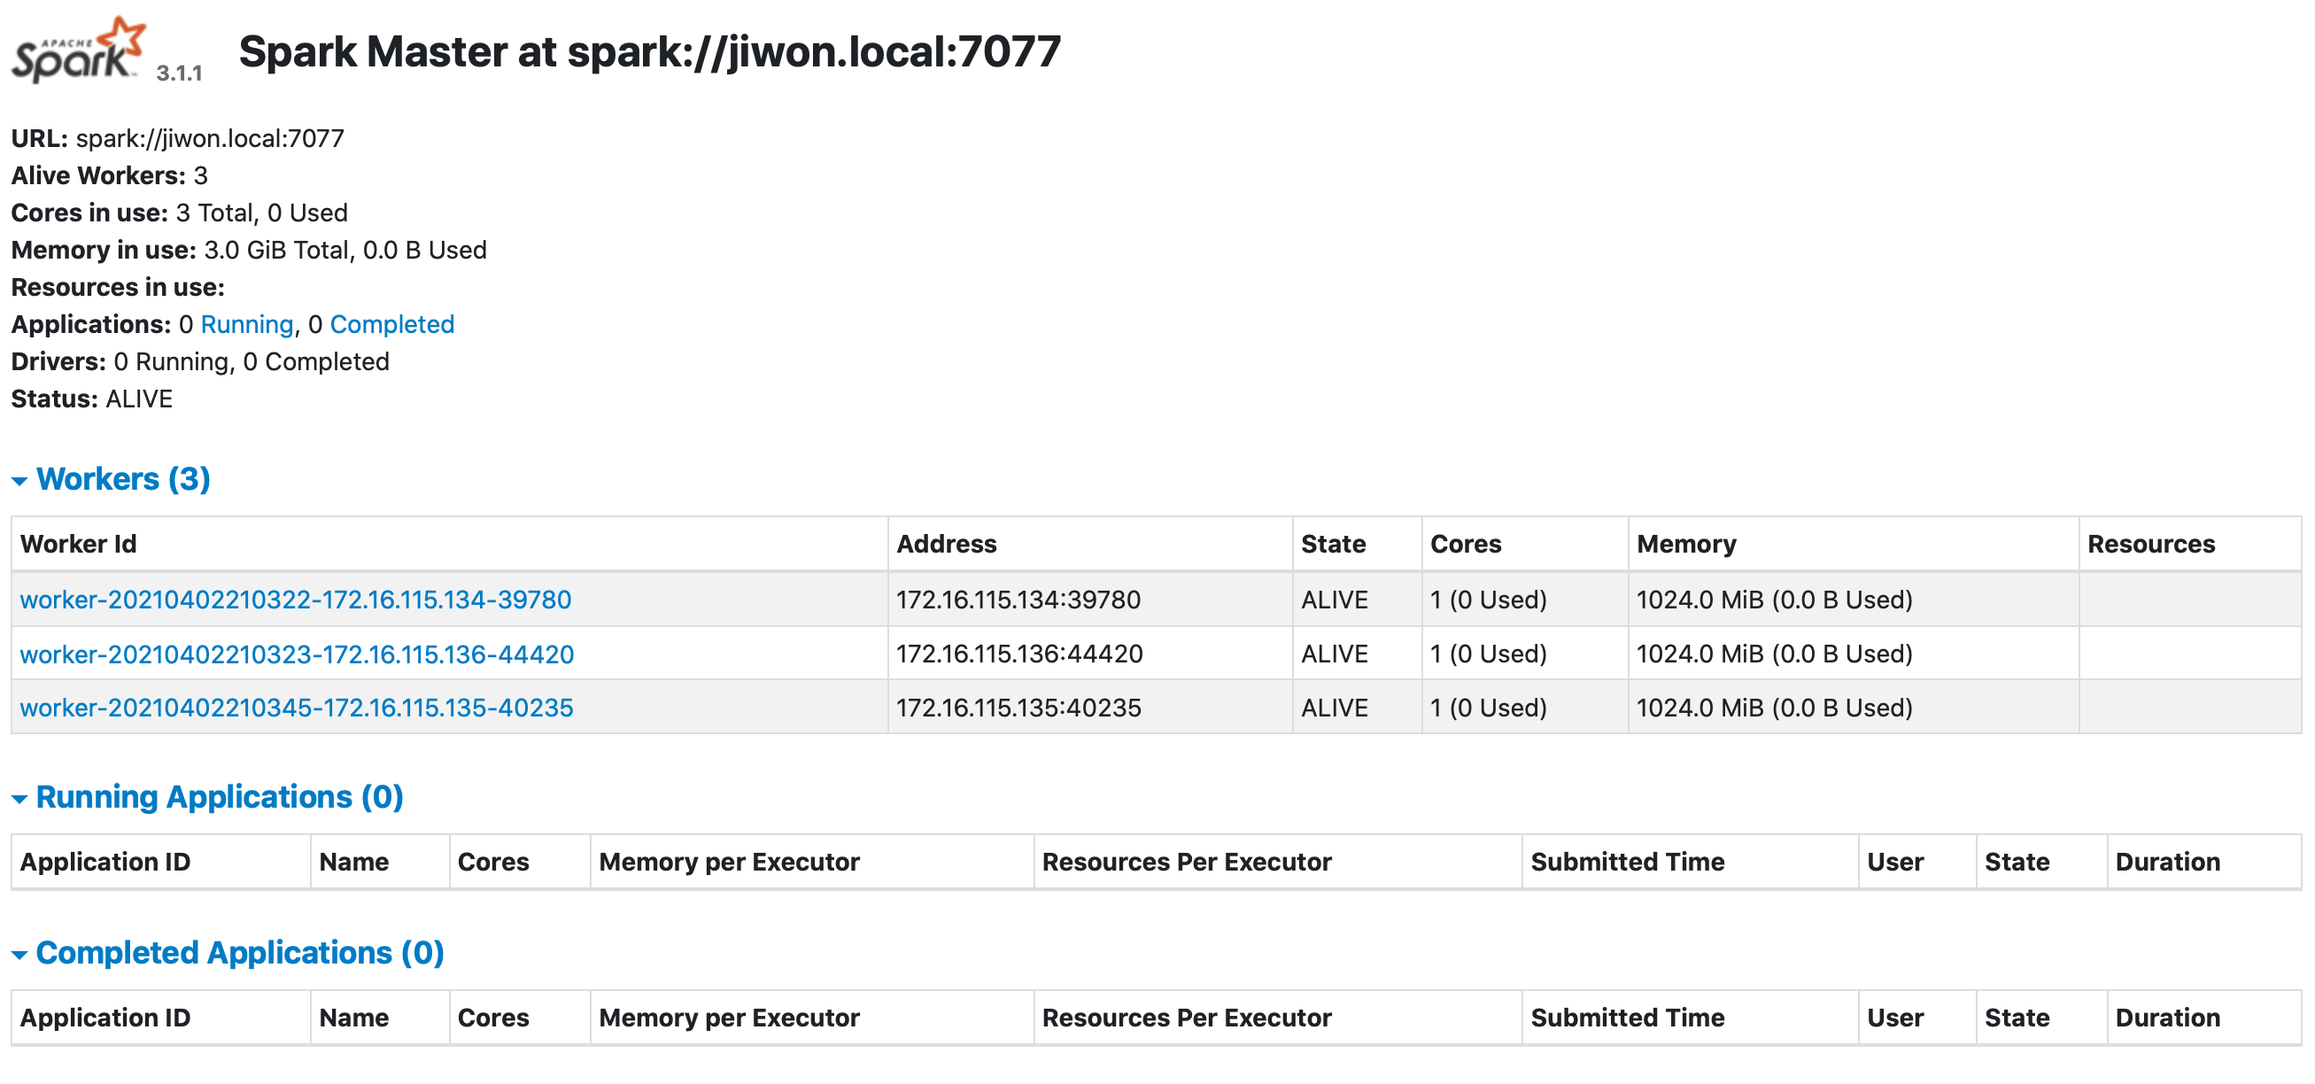Click the Worker Id column header

tap(78, 544)
